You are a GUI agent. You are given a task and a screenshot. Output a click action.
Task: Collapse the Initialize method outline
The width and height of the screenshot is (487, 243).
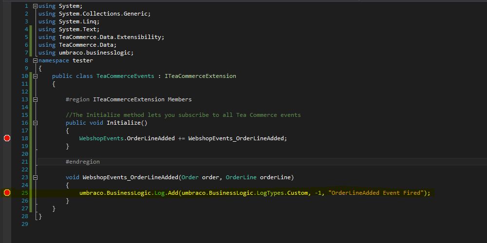[x=35, y=123]
